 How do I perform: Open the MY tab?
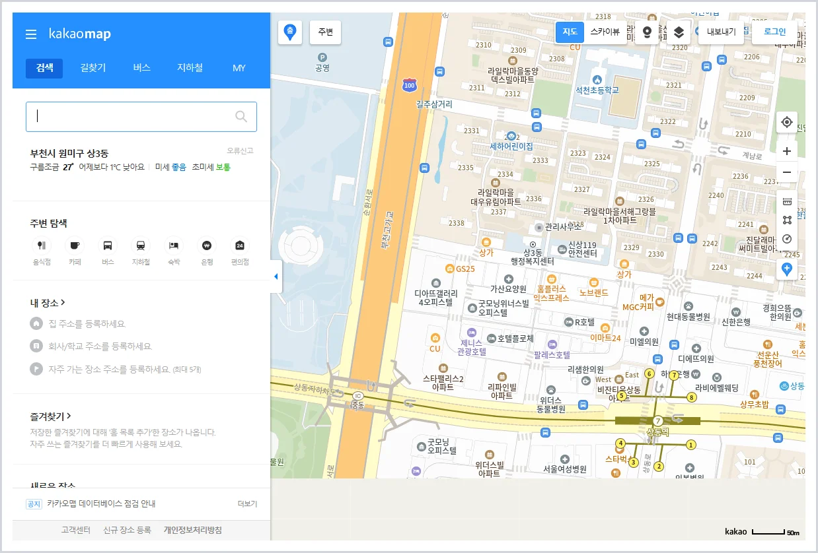coord(239,68)
